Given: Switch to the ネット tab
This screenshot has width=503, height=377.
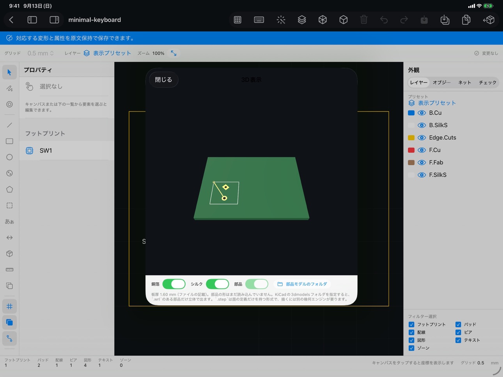Looking at the screenshot, I should click(x=464, y=83).
